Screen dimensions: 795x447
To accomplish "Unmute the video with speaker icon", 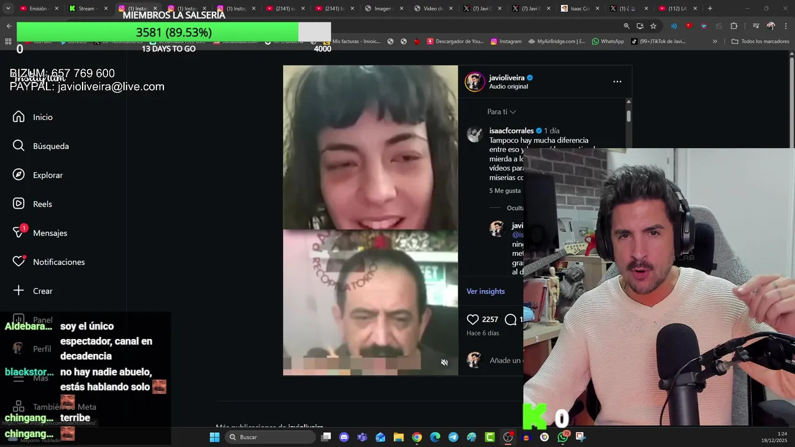I will [444, 363].
